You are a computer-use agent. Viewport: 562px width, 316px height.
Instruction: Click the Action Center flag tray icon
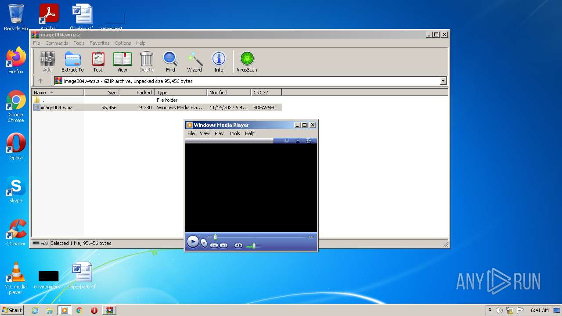tap(520, 310)
